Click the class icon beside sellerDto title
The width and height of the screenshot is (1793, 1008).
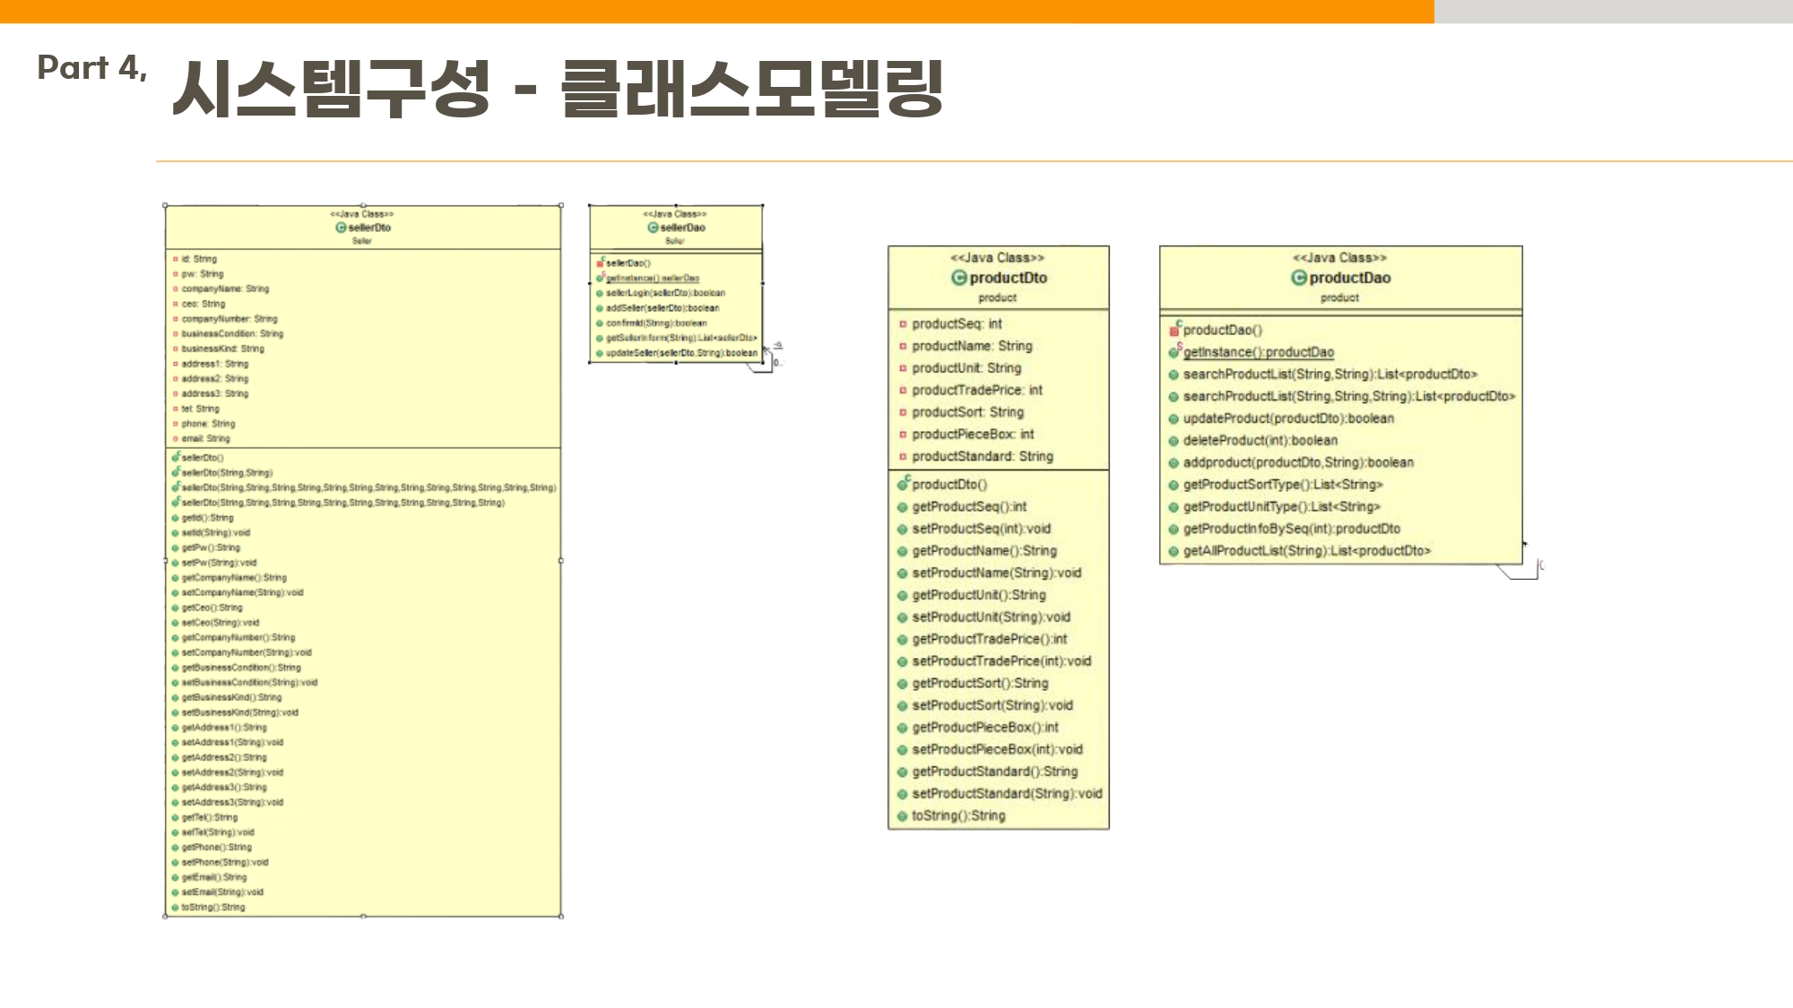(x=341, y=228)
